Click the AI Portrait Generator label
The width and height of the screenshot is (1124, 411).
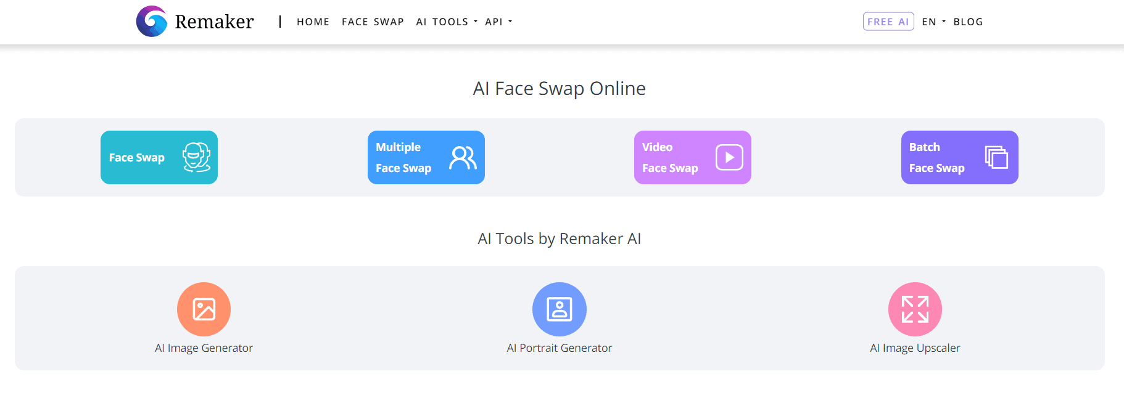[559, 348]
